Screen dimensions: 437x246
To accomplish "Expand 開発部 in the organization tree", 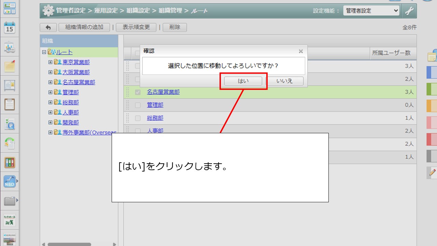I will coord(51,122).
